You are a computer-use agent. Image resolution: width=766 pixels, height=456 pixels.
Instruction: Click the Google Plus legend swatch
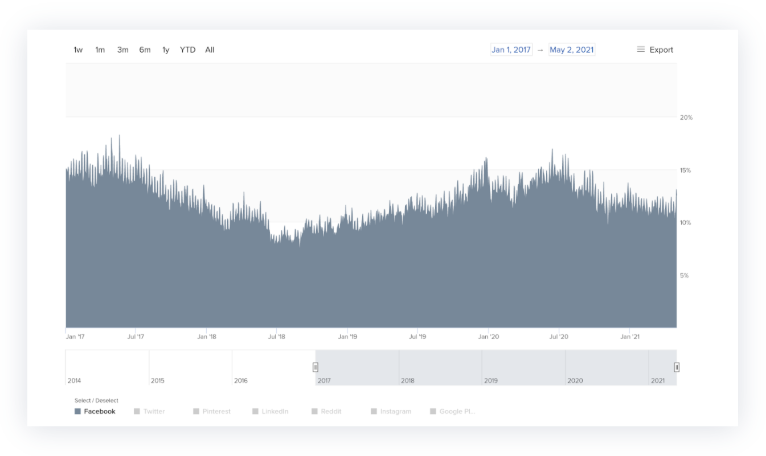tap(433, 412)
